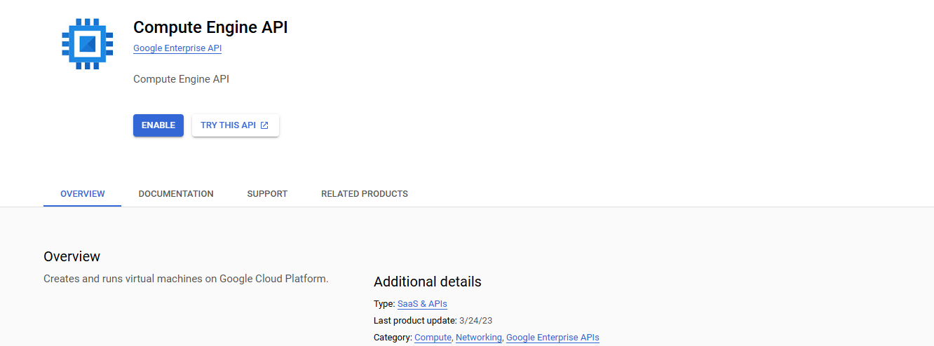Select the Support tab

coord(267,194)
